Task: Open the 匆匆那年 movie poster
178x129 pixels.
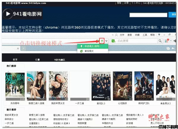Action: coord(15,86)
